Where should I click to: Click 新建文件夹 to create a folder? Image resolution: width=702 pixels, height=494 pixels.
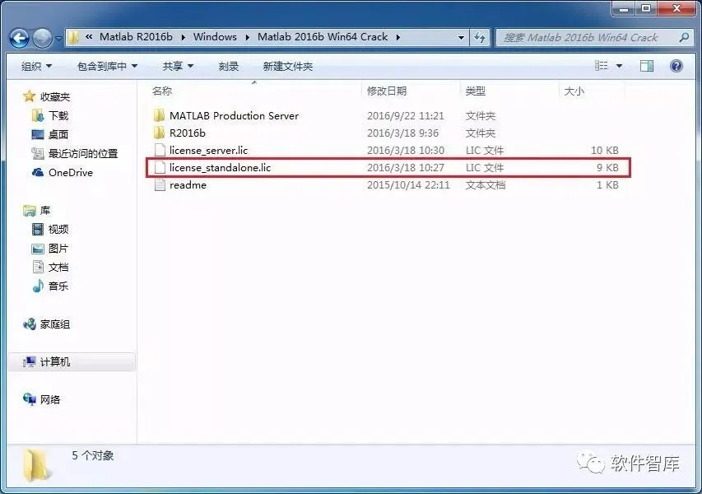tap(287, 67)
